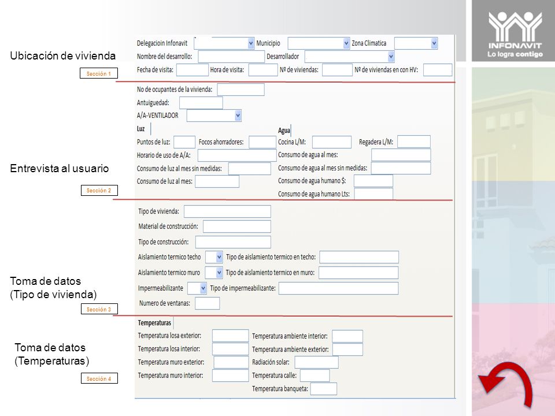Click the Sección 1 button
The image size is (555, 416).
[x=99, y=73]
